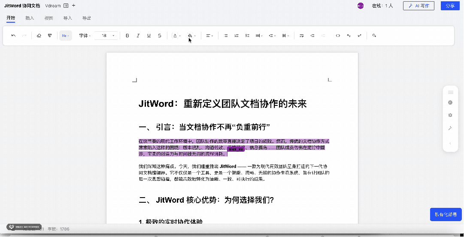This screenshot has height=237, width=464.
Task: Decrease the paragraph indent
Action: click(312, 36)
